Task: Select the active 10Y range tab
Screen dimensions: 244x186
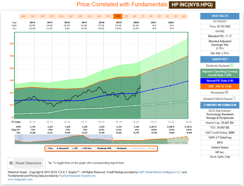Action: click(118, 16)
